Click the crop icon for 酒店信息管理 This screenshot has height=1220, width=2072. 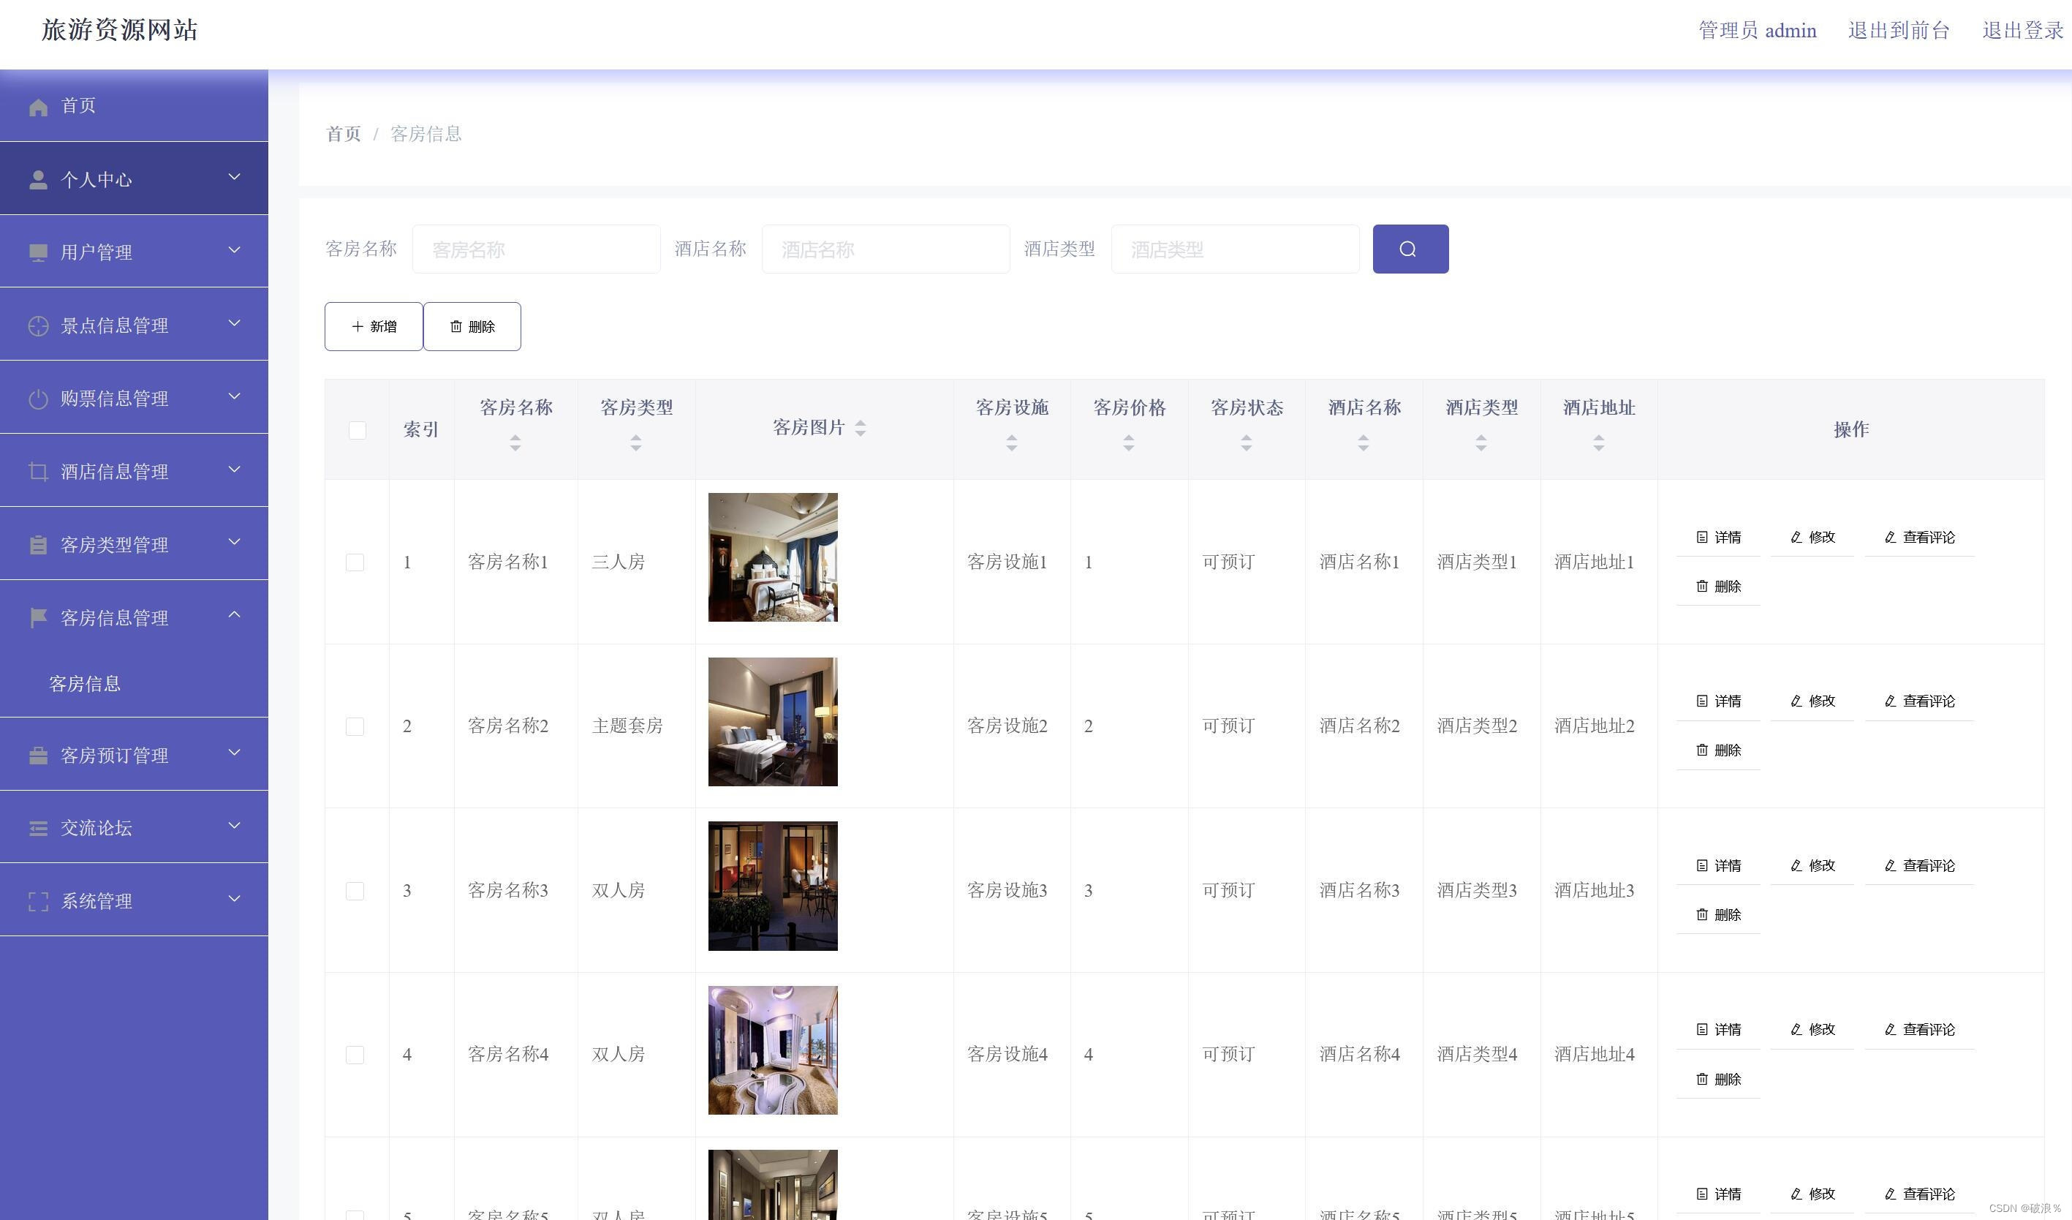pyautogui.click(x=38, y=471)
